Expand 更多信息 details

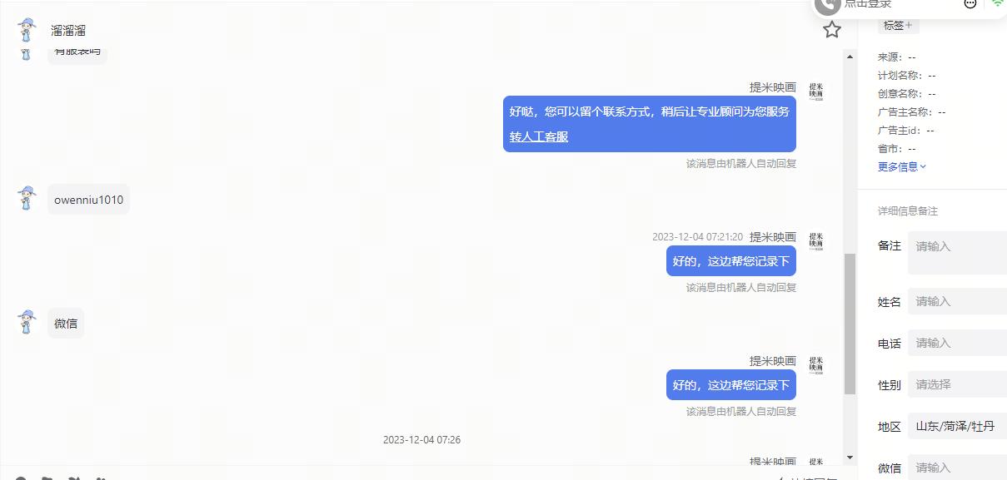[902, 166]
